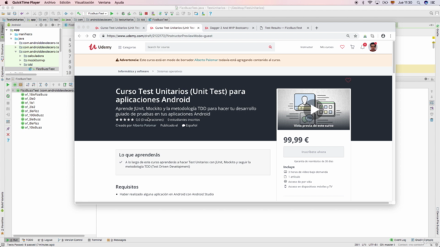Open the Edición menu
Image resolution: width=440 pixels, height=247 pixels.
pyautogui.click(x=65, y=3)
